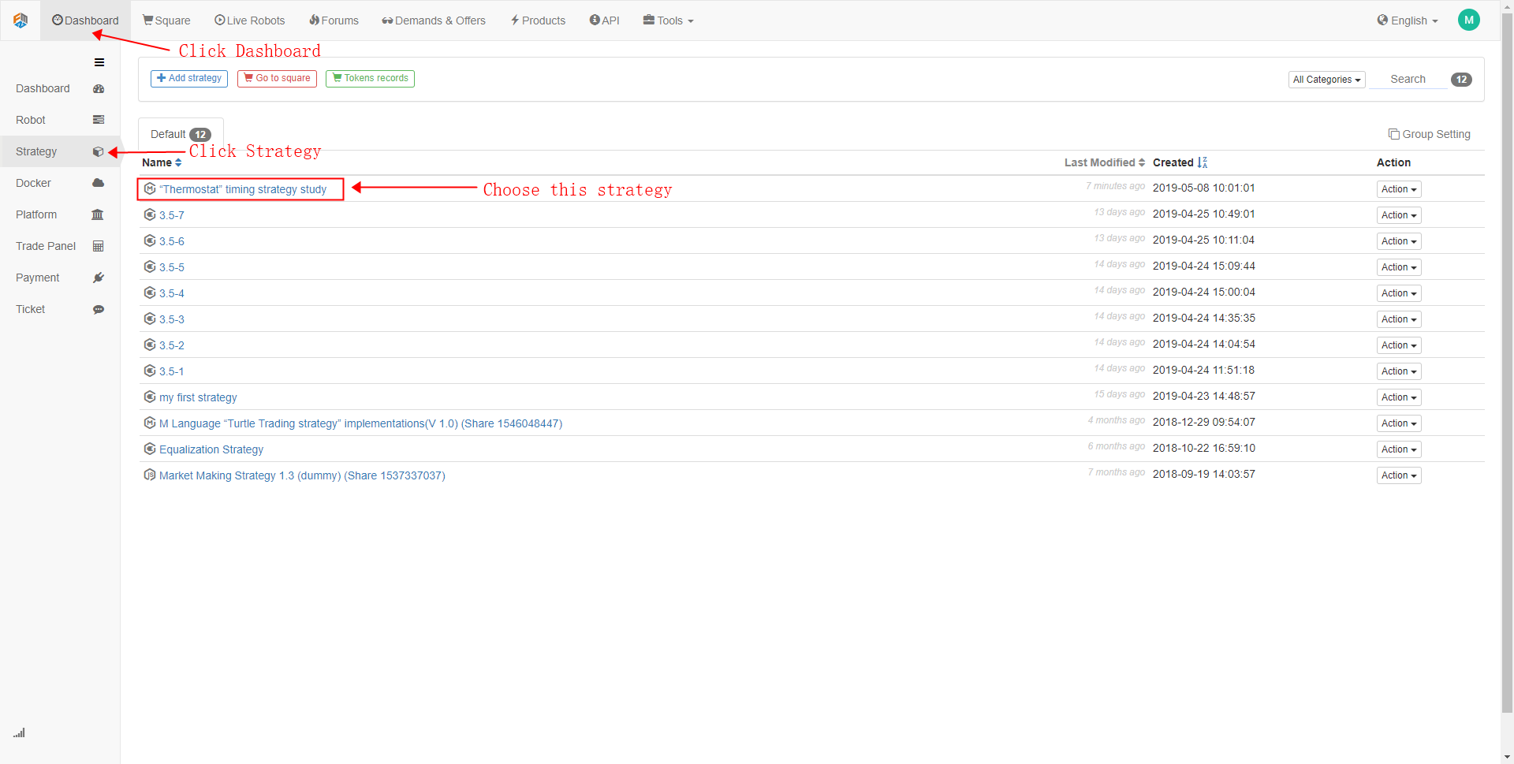Click the Payment plug icon in sidebar

coord(99,278)
